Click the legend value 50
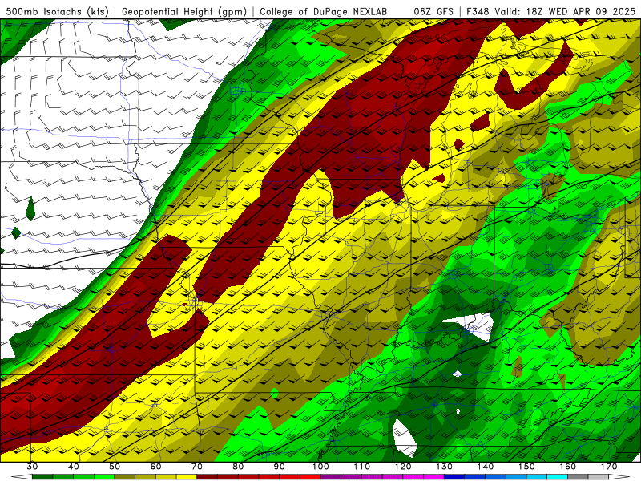Screen dimensions: 641x481 [115, 467]
